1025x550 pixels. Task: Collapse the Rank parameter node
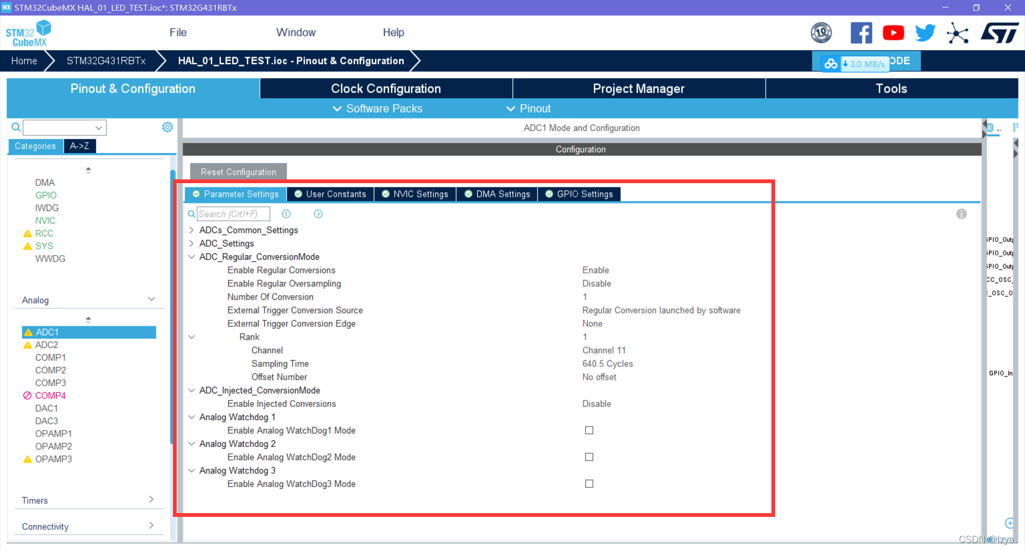(x=192, y=337)
